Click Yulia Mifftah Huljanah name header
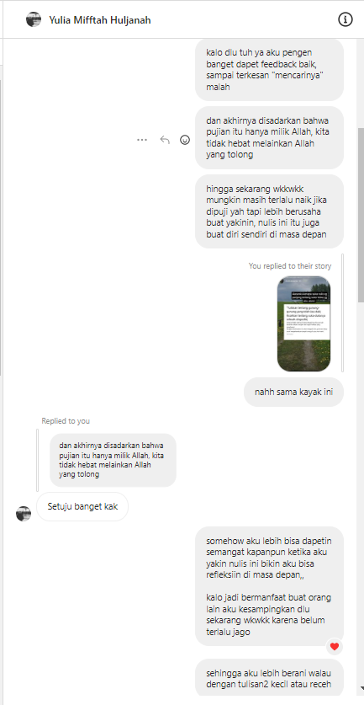364x705 pixels. (100, 20)
